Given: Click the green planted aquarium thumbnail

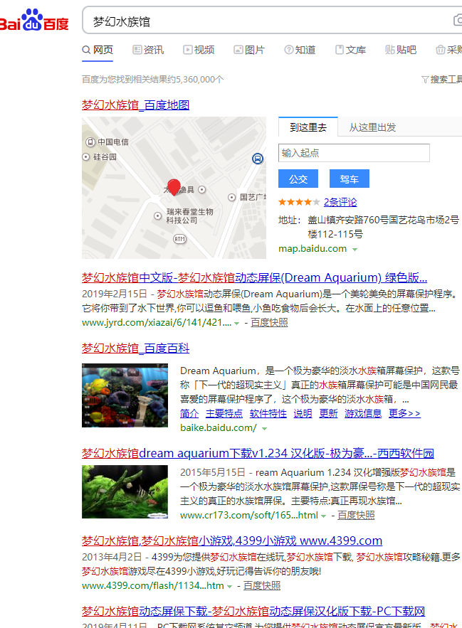Looking at the screenshot, I should coord(125,491).
